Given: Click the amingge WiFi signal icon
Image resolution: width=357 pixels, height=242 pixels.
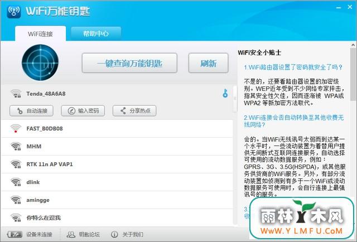Looking at the screenshot, I should pos(16,200).
